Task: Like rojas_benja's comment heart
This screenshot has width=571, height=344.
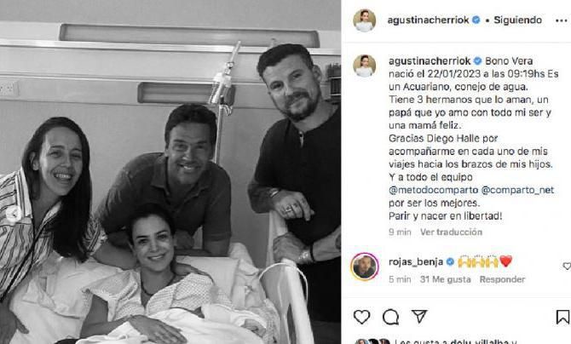Action: pyautogui.click(x=567, y=267)
